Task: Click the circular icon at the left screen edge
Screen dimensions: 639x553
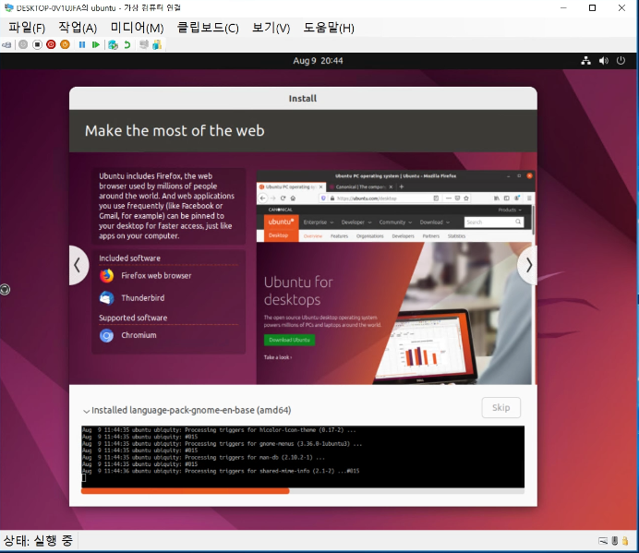Action: (5, 290)
